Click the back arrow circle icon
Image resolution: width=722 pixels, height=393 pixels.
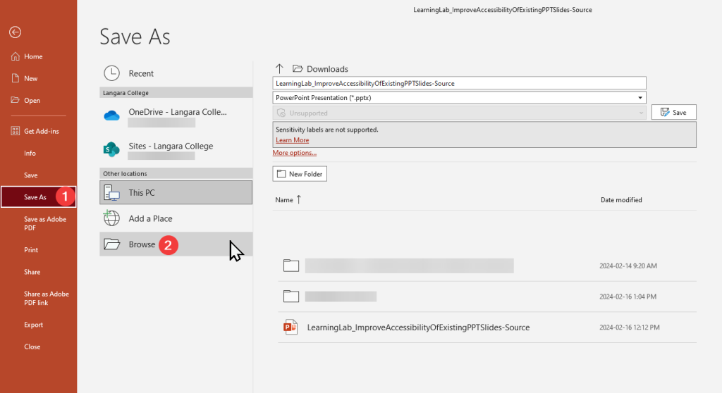coord(15,32)
